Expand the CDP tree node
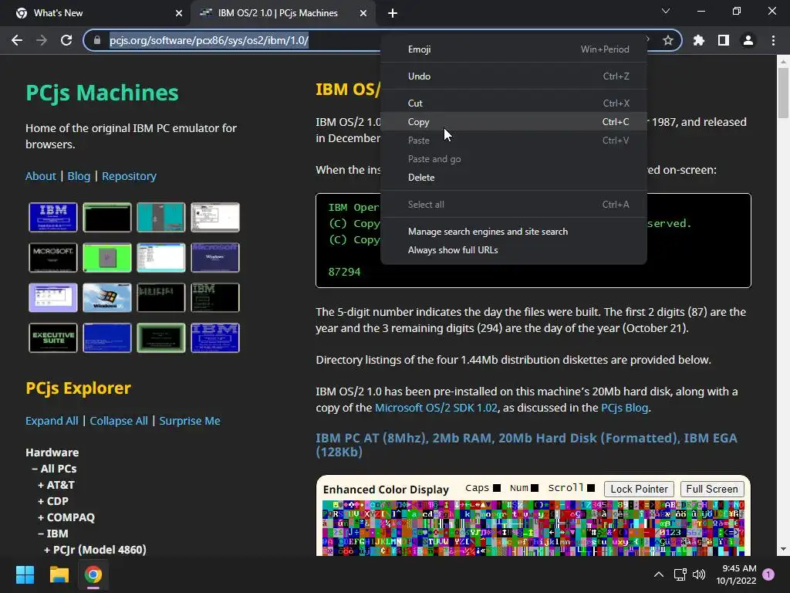790x593 pixels. coord(53,501)
